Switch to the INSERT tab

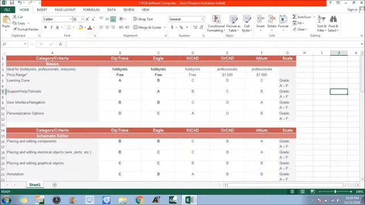tap(42, 10)
